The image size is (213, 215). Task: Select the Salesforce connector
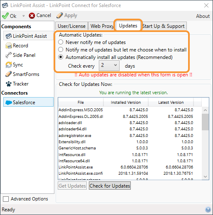tap(28, 102)
